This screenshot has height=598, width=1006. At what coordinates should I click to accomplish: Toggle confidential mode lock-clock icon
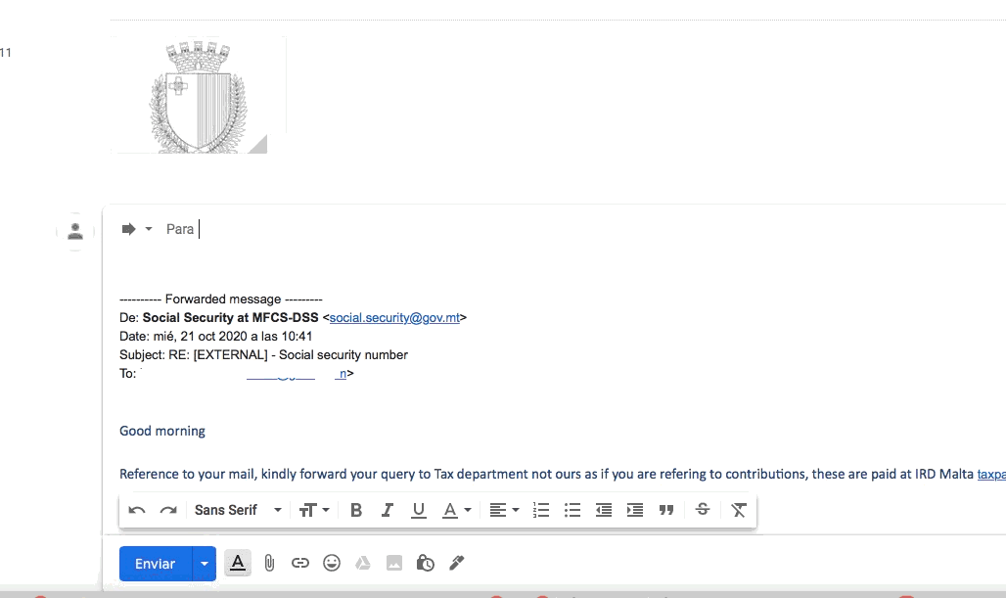(426, 564)
